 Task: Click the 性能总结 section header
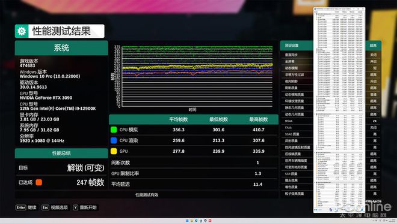coord(61,153)
